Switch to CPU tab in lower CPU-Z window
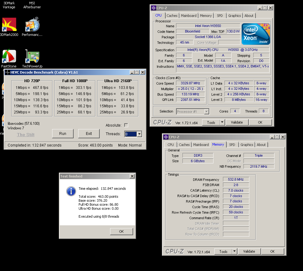This screenshot has width=303, height=271. [171, 145]
